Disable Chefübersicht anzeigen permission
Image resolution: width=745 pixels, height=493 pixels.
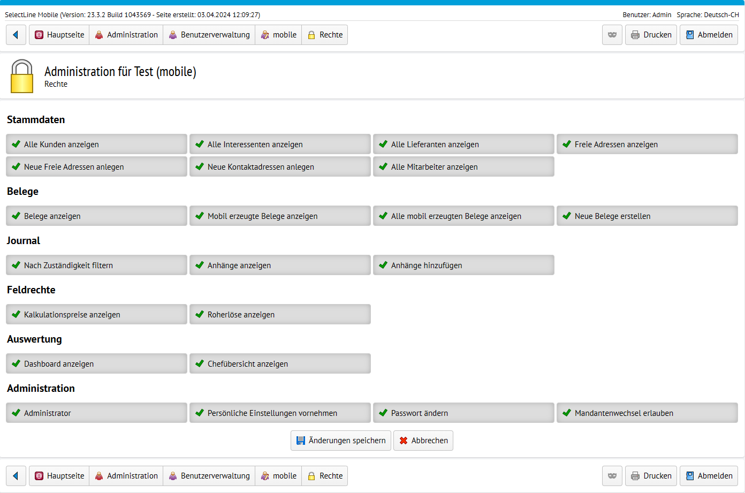(x=280, y=364)
